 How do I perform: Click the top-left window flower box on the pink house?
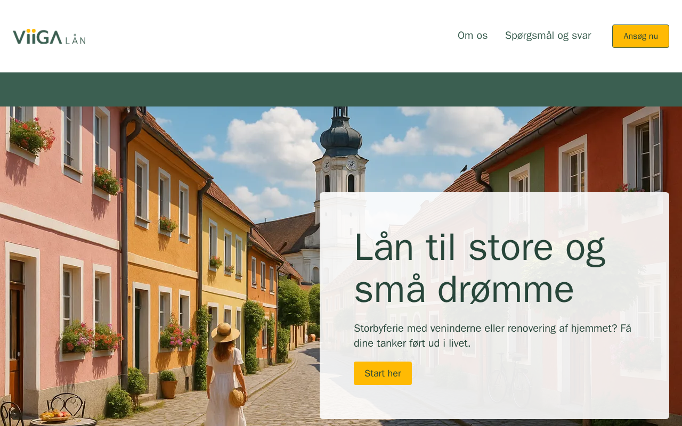[x=32, y=137]
